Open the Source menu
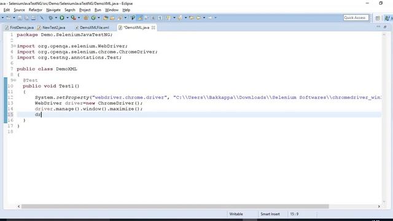This screenshot has height=221, width=393. coord(19,10)
